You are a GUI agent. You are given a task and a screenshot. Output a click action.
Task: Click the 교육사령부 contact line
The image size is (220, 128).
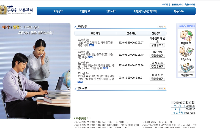click(107, 125)
